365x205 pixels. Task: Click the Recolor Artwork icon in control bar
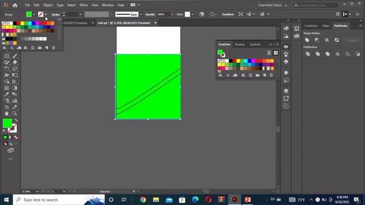(x=201, y=14)
